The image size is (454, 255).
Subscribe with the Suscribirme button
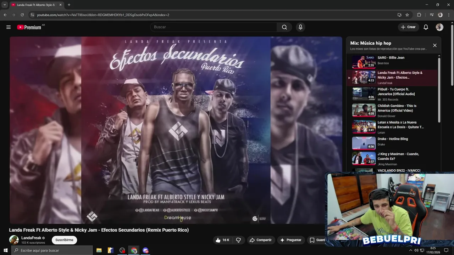(x=64, y=240)
